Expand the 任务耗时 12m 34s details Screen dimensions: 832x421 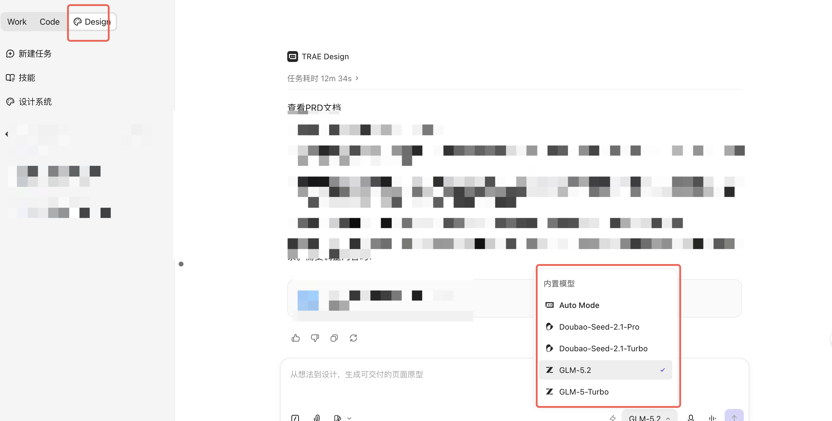(x=323, y=78)
